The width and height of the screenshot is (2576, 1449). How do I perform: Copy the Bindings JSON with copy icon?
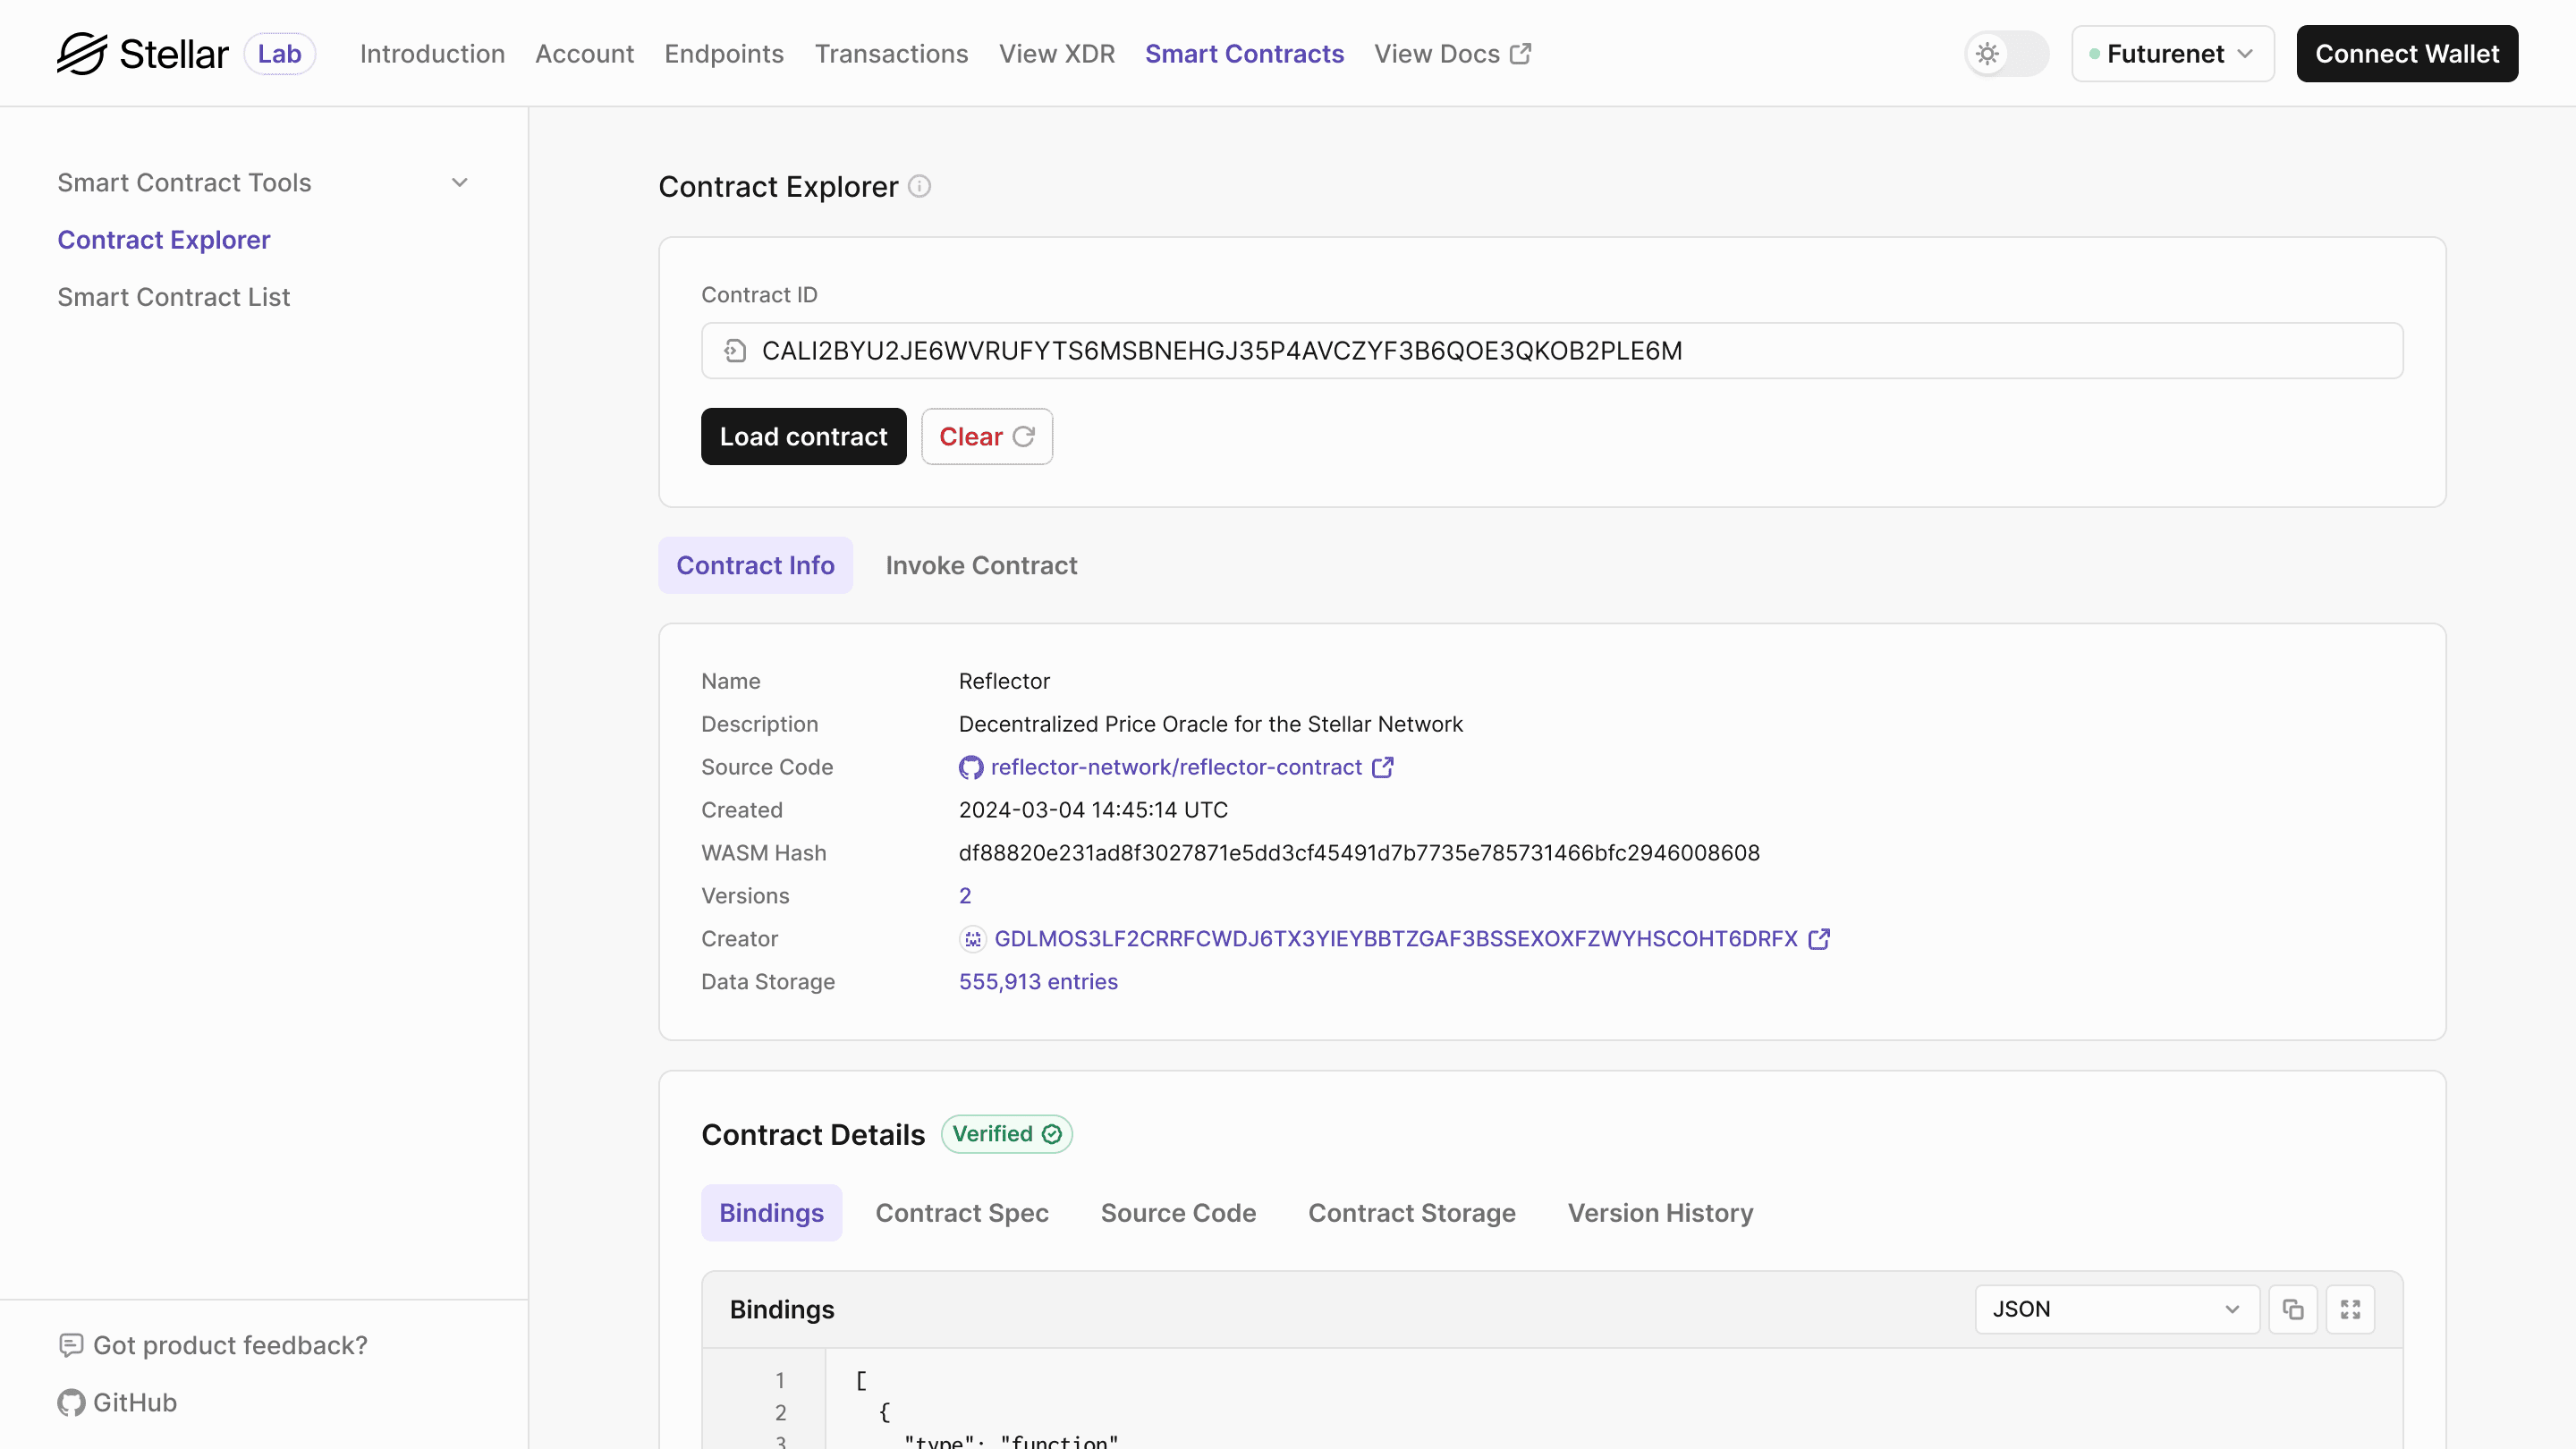coord(2293,1309)
